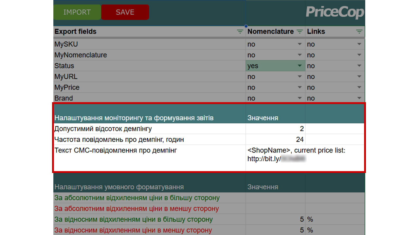Screen dimensions: 419x235
Task: Open the Nomenclature dropdown for MyPrice
Action: click(299, 87)
